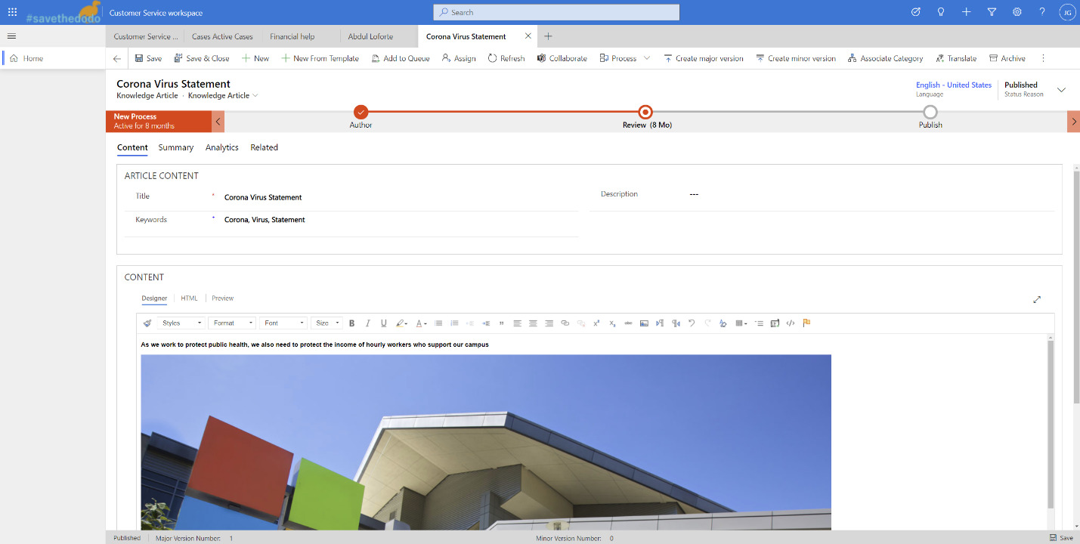Apply bold formatting in editor
This screenshot has width=1080, height=544.
pos(351,323)
